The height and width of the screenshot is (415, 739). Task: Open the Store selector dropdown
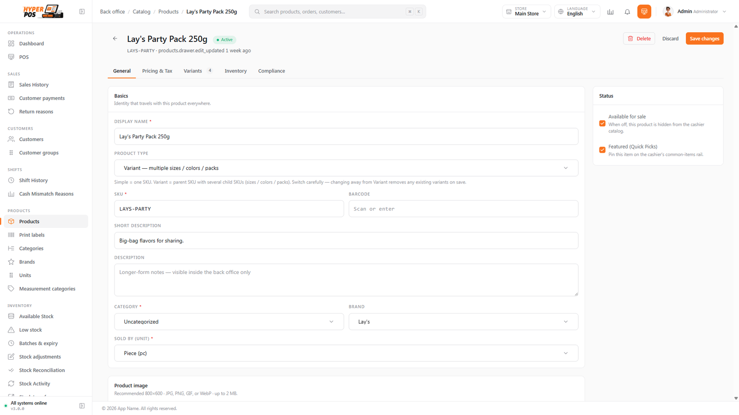coord(527,12)
